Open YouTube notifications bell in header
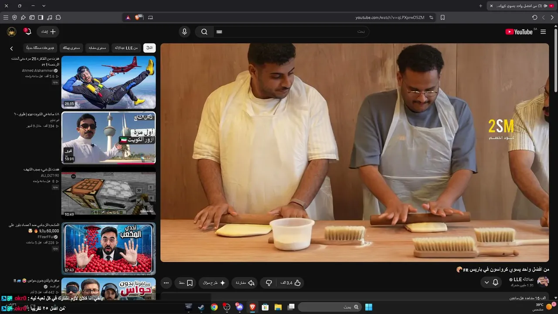 click(27, 31)
